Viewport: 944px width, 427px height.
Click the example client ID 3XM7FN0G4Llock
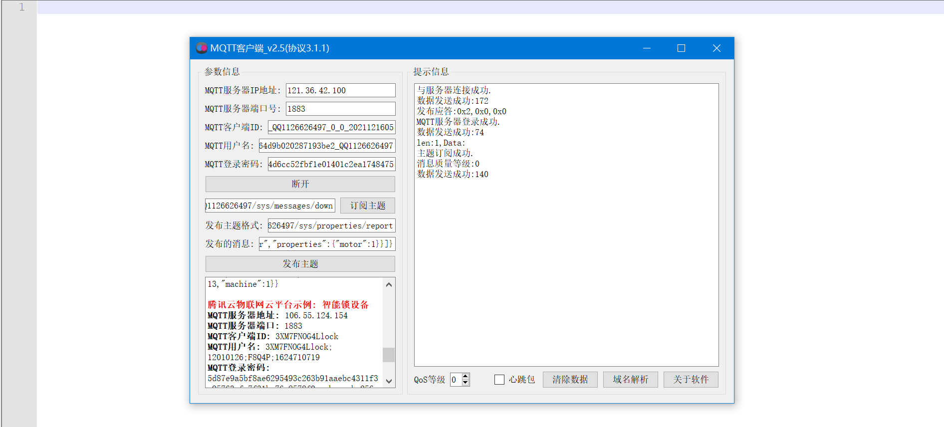pos(307,336)
